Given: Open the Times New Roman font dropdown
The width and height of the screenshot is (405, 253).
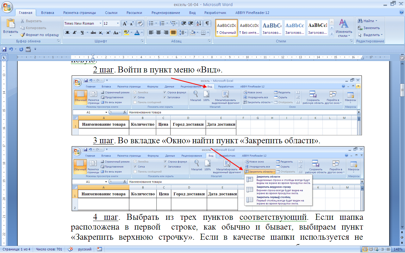Looking at the screenshot, I should 100,23.
